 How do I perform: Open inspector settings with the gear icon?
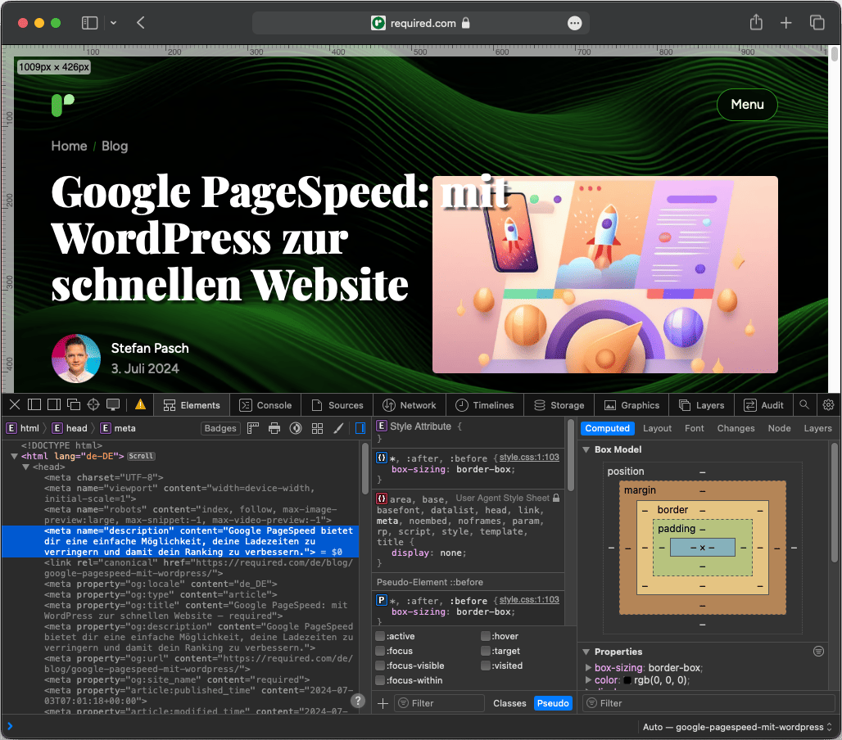pyautogui.click(x=828, y=404)
